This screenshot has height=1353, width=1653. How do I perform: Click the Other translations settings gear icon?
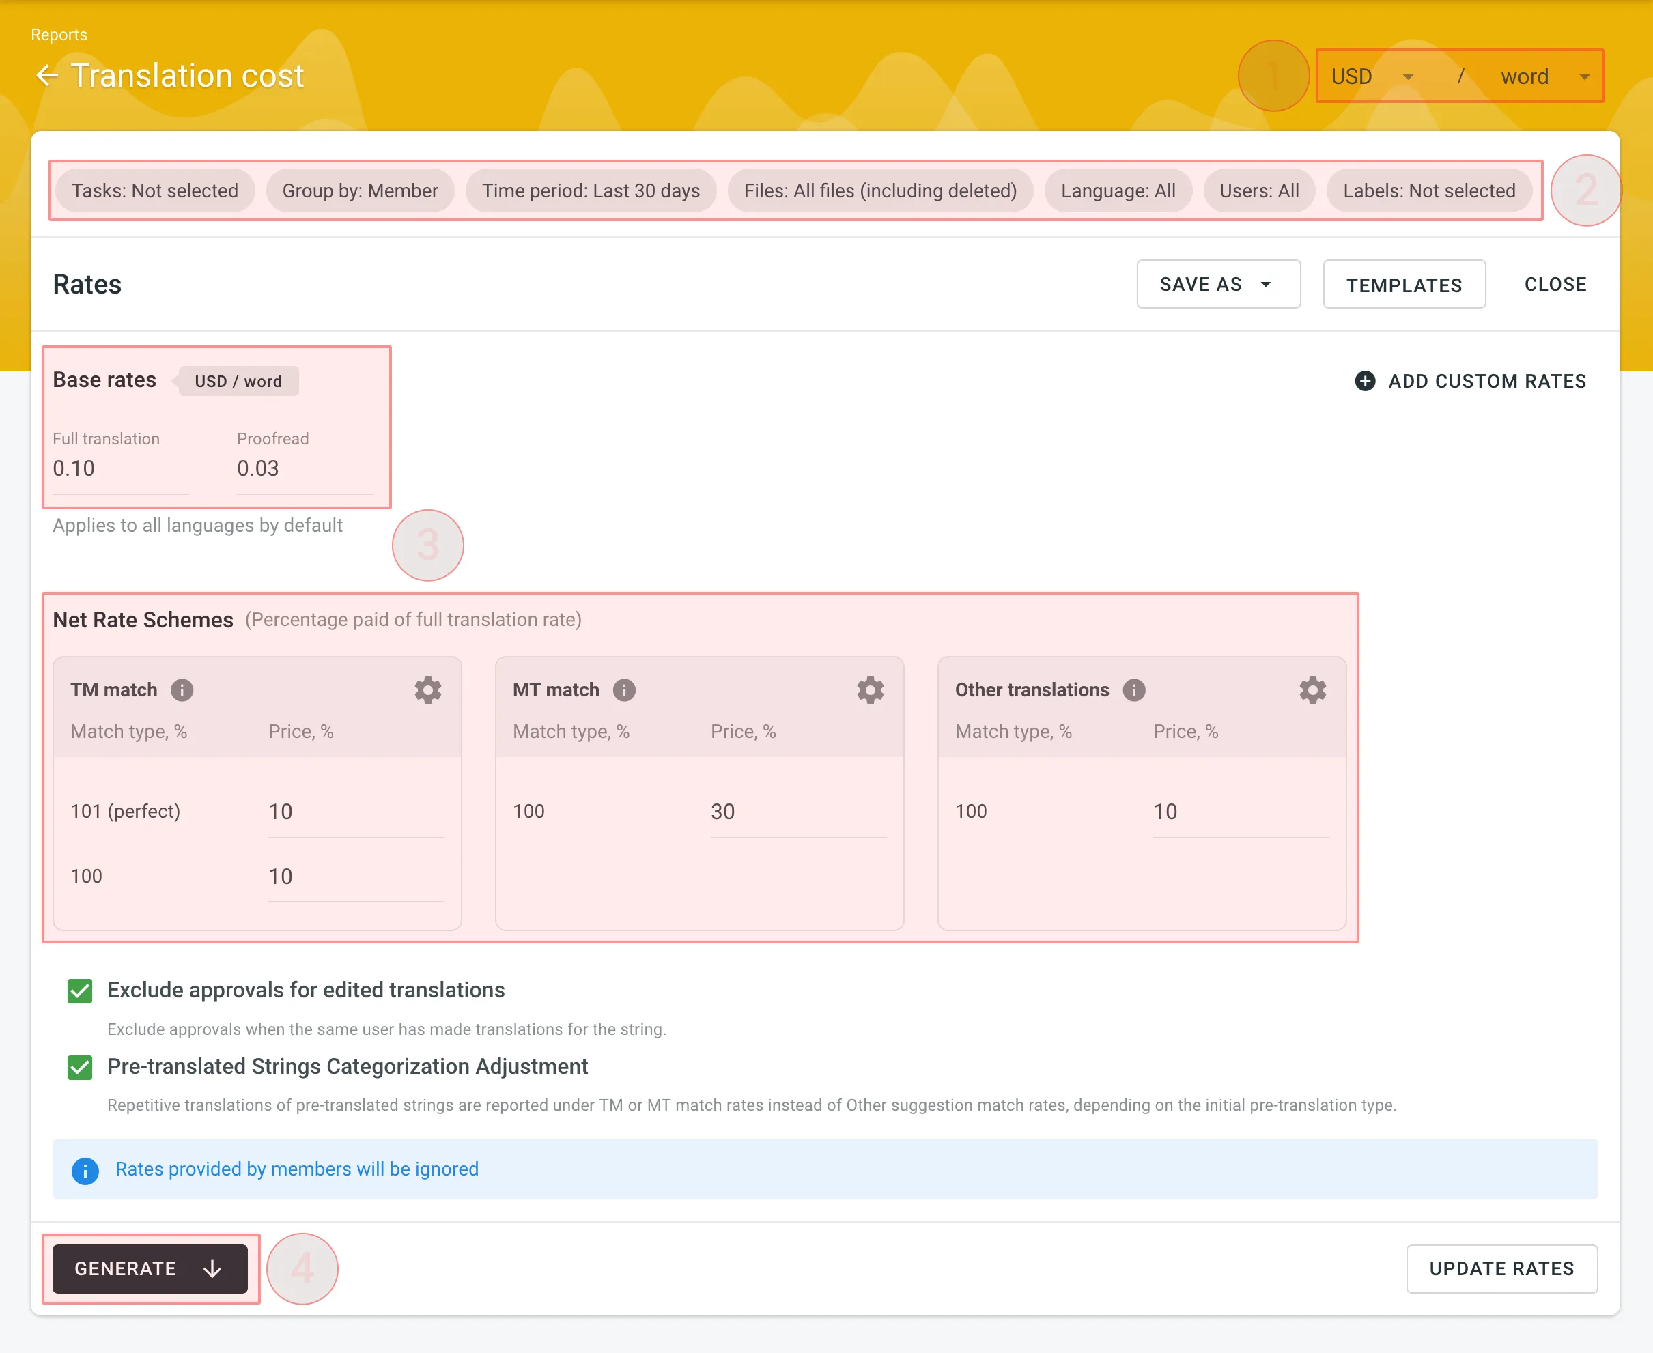1310,689
